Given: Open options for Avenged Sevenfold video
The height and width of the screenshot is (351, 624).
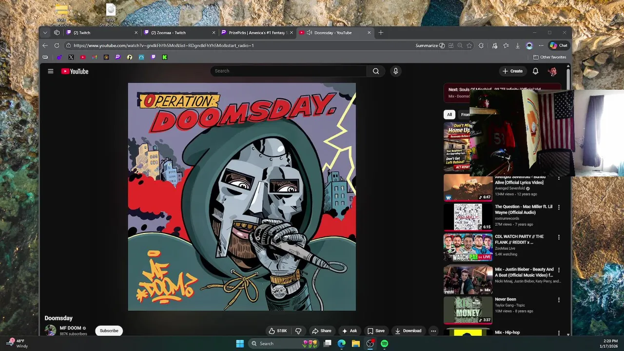Looking at the screenshot, I should [559, 178].
